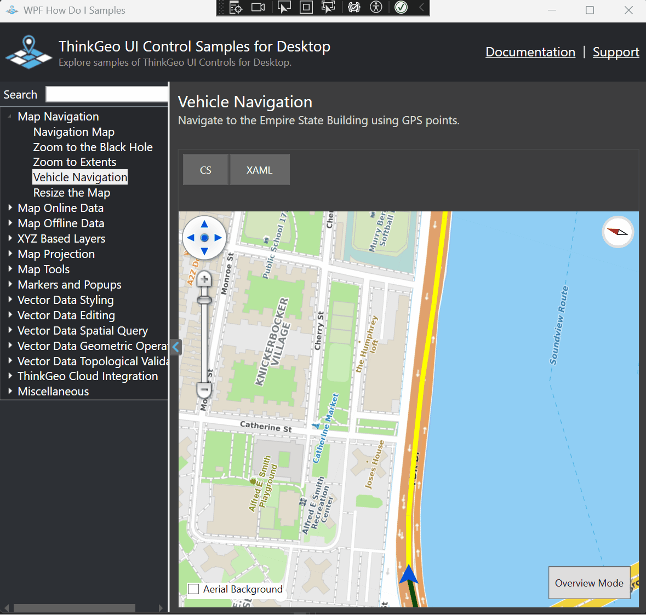Click the Soundview Route label on map
This screenshot has height=615, width=646.
pyautogui.click(x=559, y=325)
